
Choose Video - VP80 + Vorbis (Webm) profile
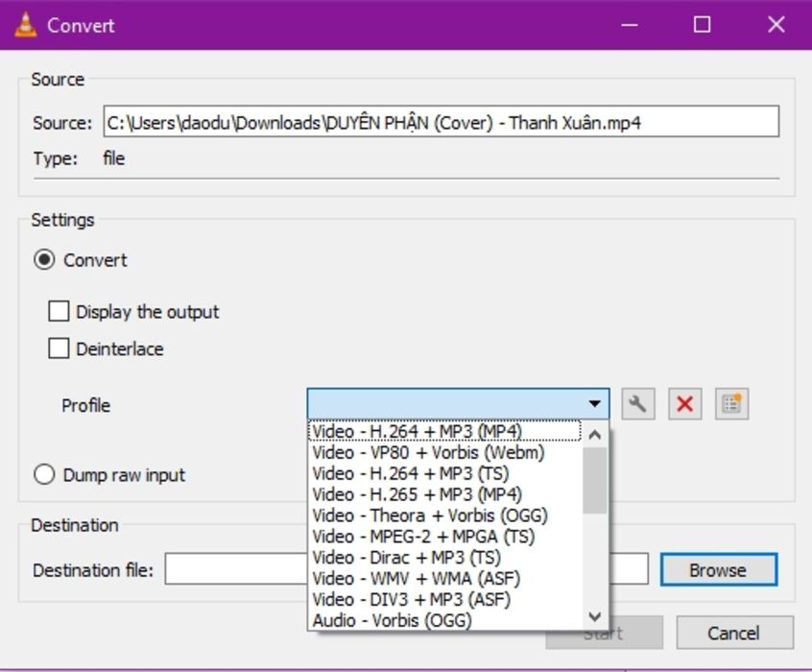(444, 452)
